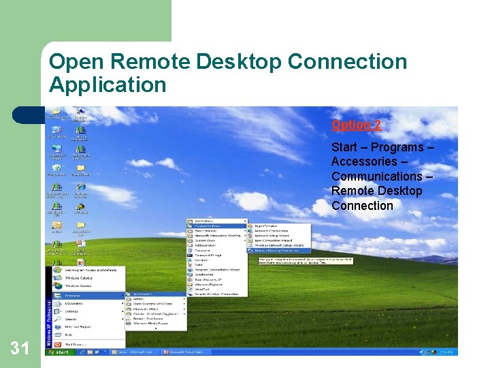Expand the Cisco Systems VPN Client submenu
Screen dimensions: 490x368
pos(184,304)
